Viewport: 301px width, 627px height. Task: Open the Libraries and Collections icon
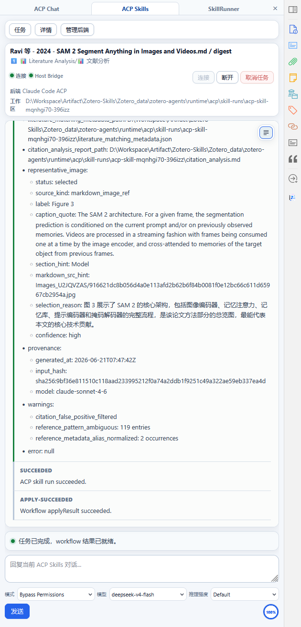pyautogui.click(x=293, y=94)
